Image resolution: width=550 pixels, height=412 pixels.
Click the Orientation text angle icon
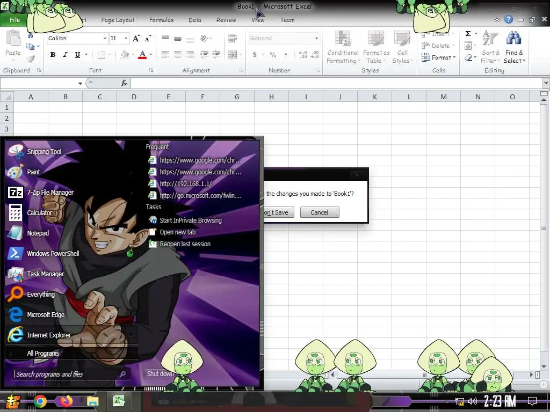coord(204,38)
